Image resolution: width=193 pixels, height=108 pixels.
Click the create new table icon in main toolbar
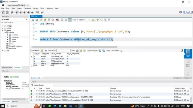(21, 12)
